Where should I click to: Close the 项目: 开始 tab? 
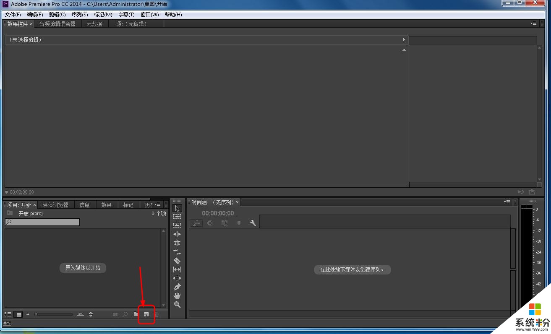[34, 205]
